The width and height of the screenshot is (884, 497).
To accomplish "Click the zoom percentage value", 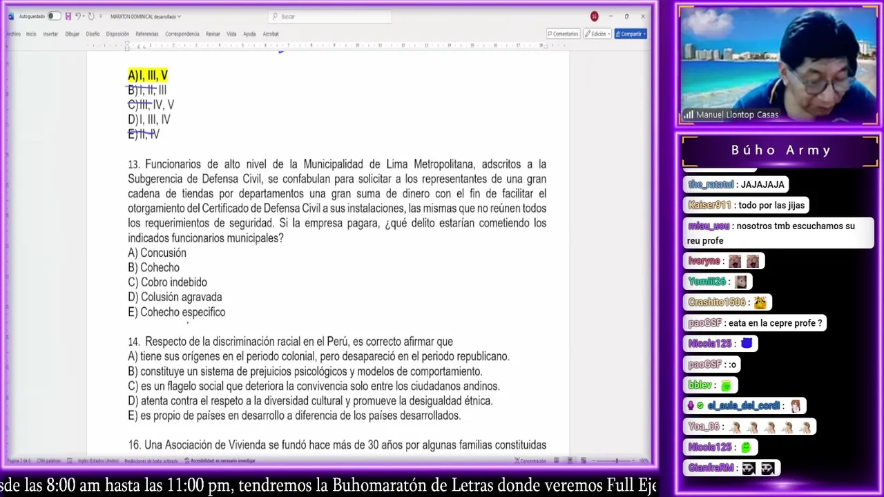I will tap(644, 460).
